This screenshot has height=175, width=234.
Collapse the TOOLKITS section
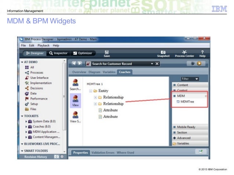[x=22, y=116]
